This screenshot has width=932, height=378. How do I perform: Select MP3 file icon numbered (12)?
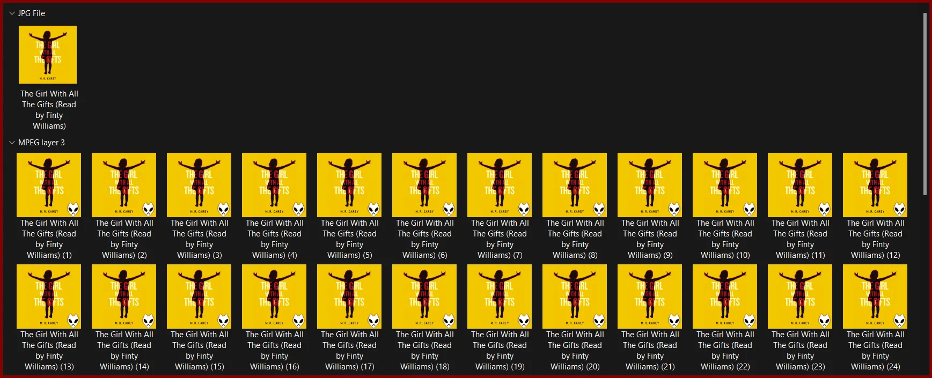(875, 185)
